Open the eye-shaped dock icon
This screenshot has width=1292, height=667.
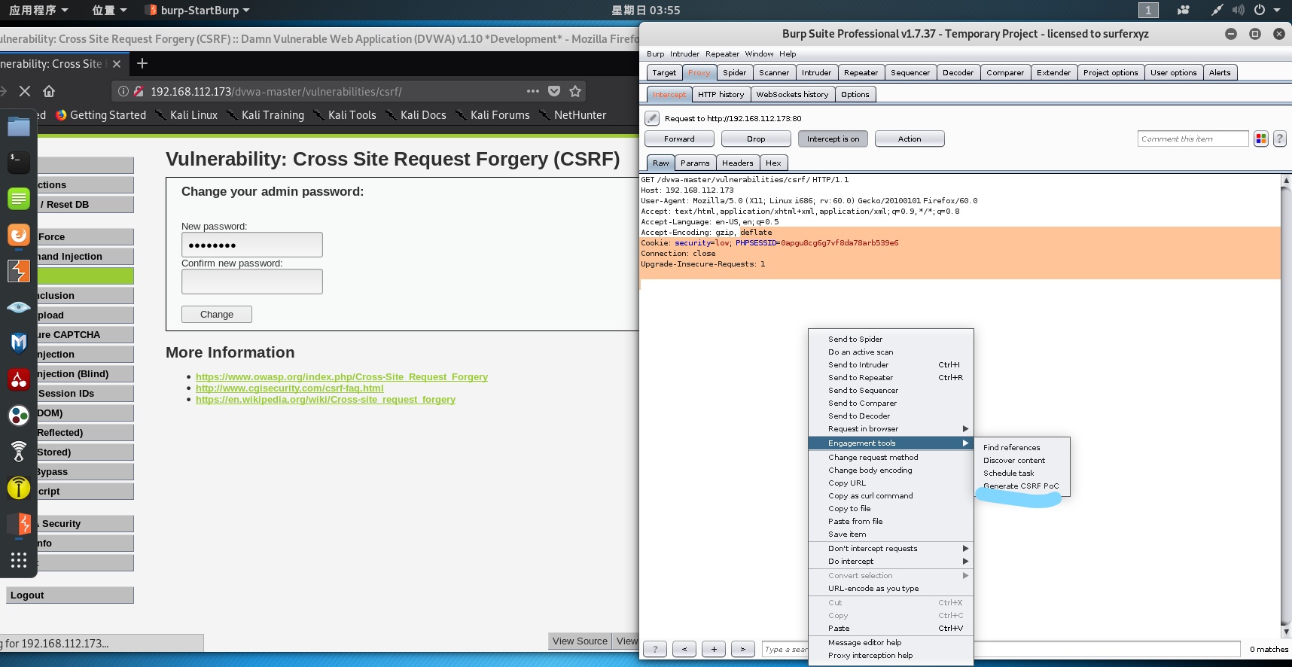click(x=19, y=307)
